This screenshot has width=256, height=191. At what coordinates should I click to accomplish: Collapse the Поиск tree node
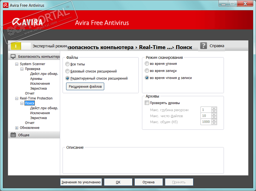22,103
